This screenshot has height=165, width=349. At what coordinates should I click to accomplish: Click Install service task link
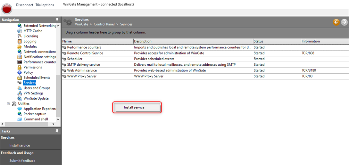[x=20, y=145]
